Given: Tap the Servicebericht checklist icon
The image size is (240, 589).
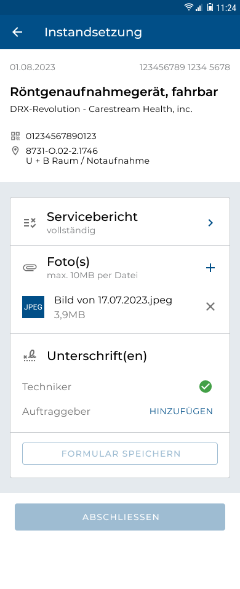Looking at the screenshot, I should [30, 223].
